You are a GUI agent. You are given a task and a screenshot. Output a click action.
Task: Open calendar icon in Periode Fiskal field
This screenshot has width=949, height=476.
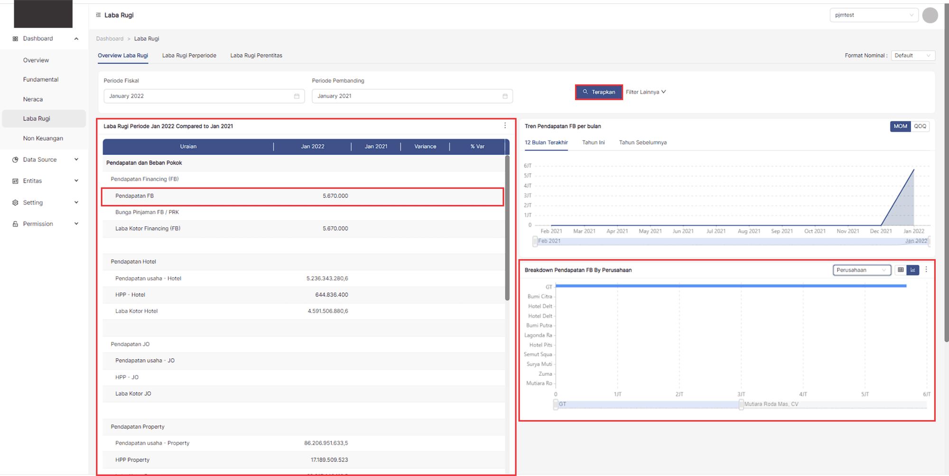297,96
